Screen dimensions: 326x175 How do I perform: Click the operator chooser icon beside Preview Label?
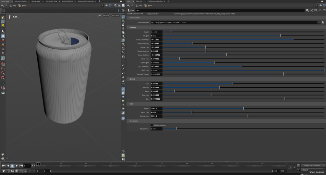click(323, 22)
